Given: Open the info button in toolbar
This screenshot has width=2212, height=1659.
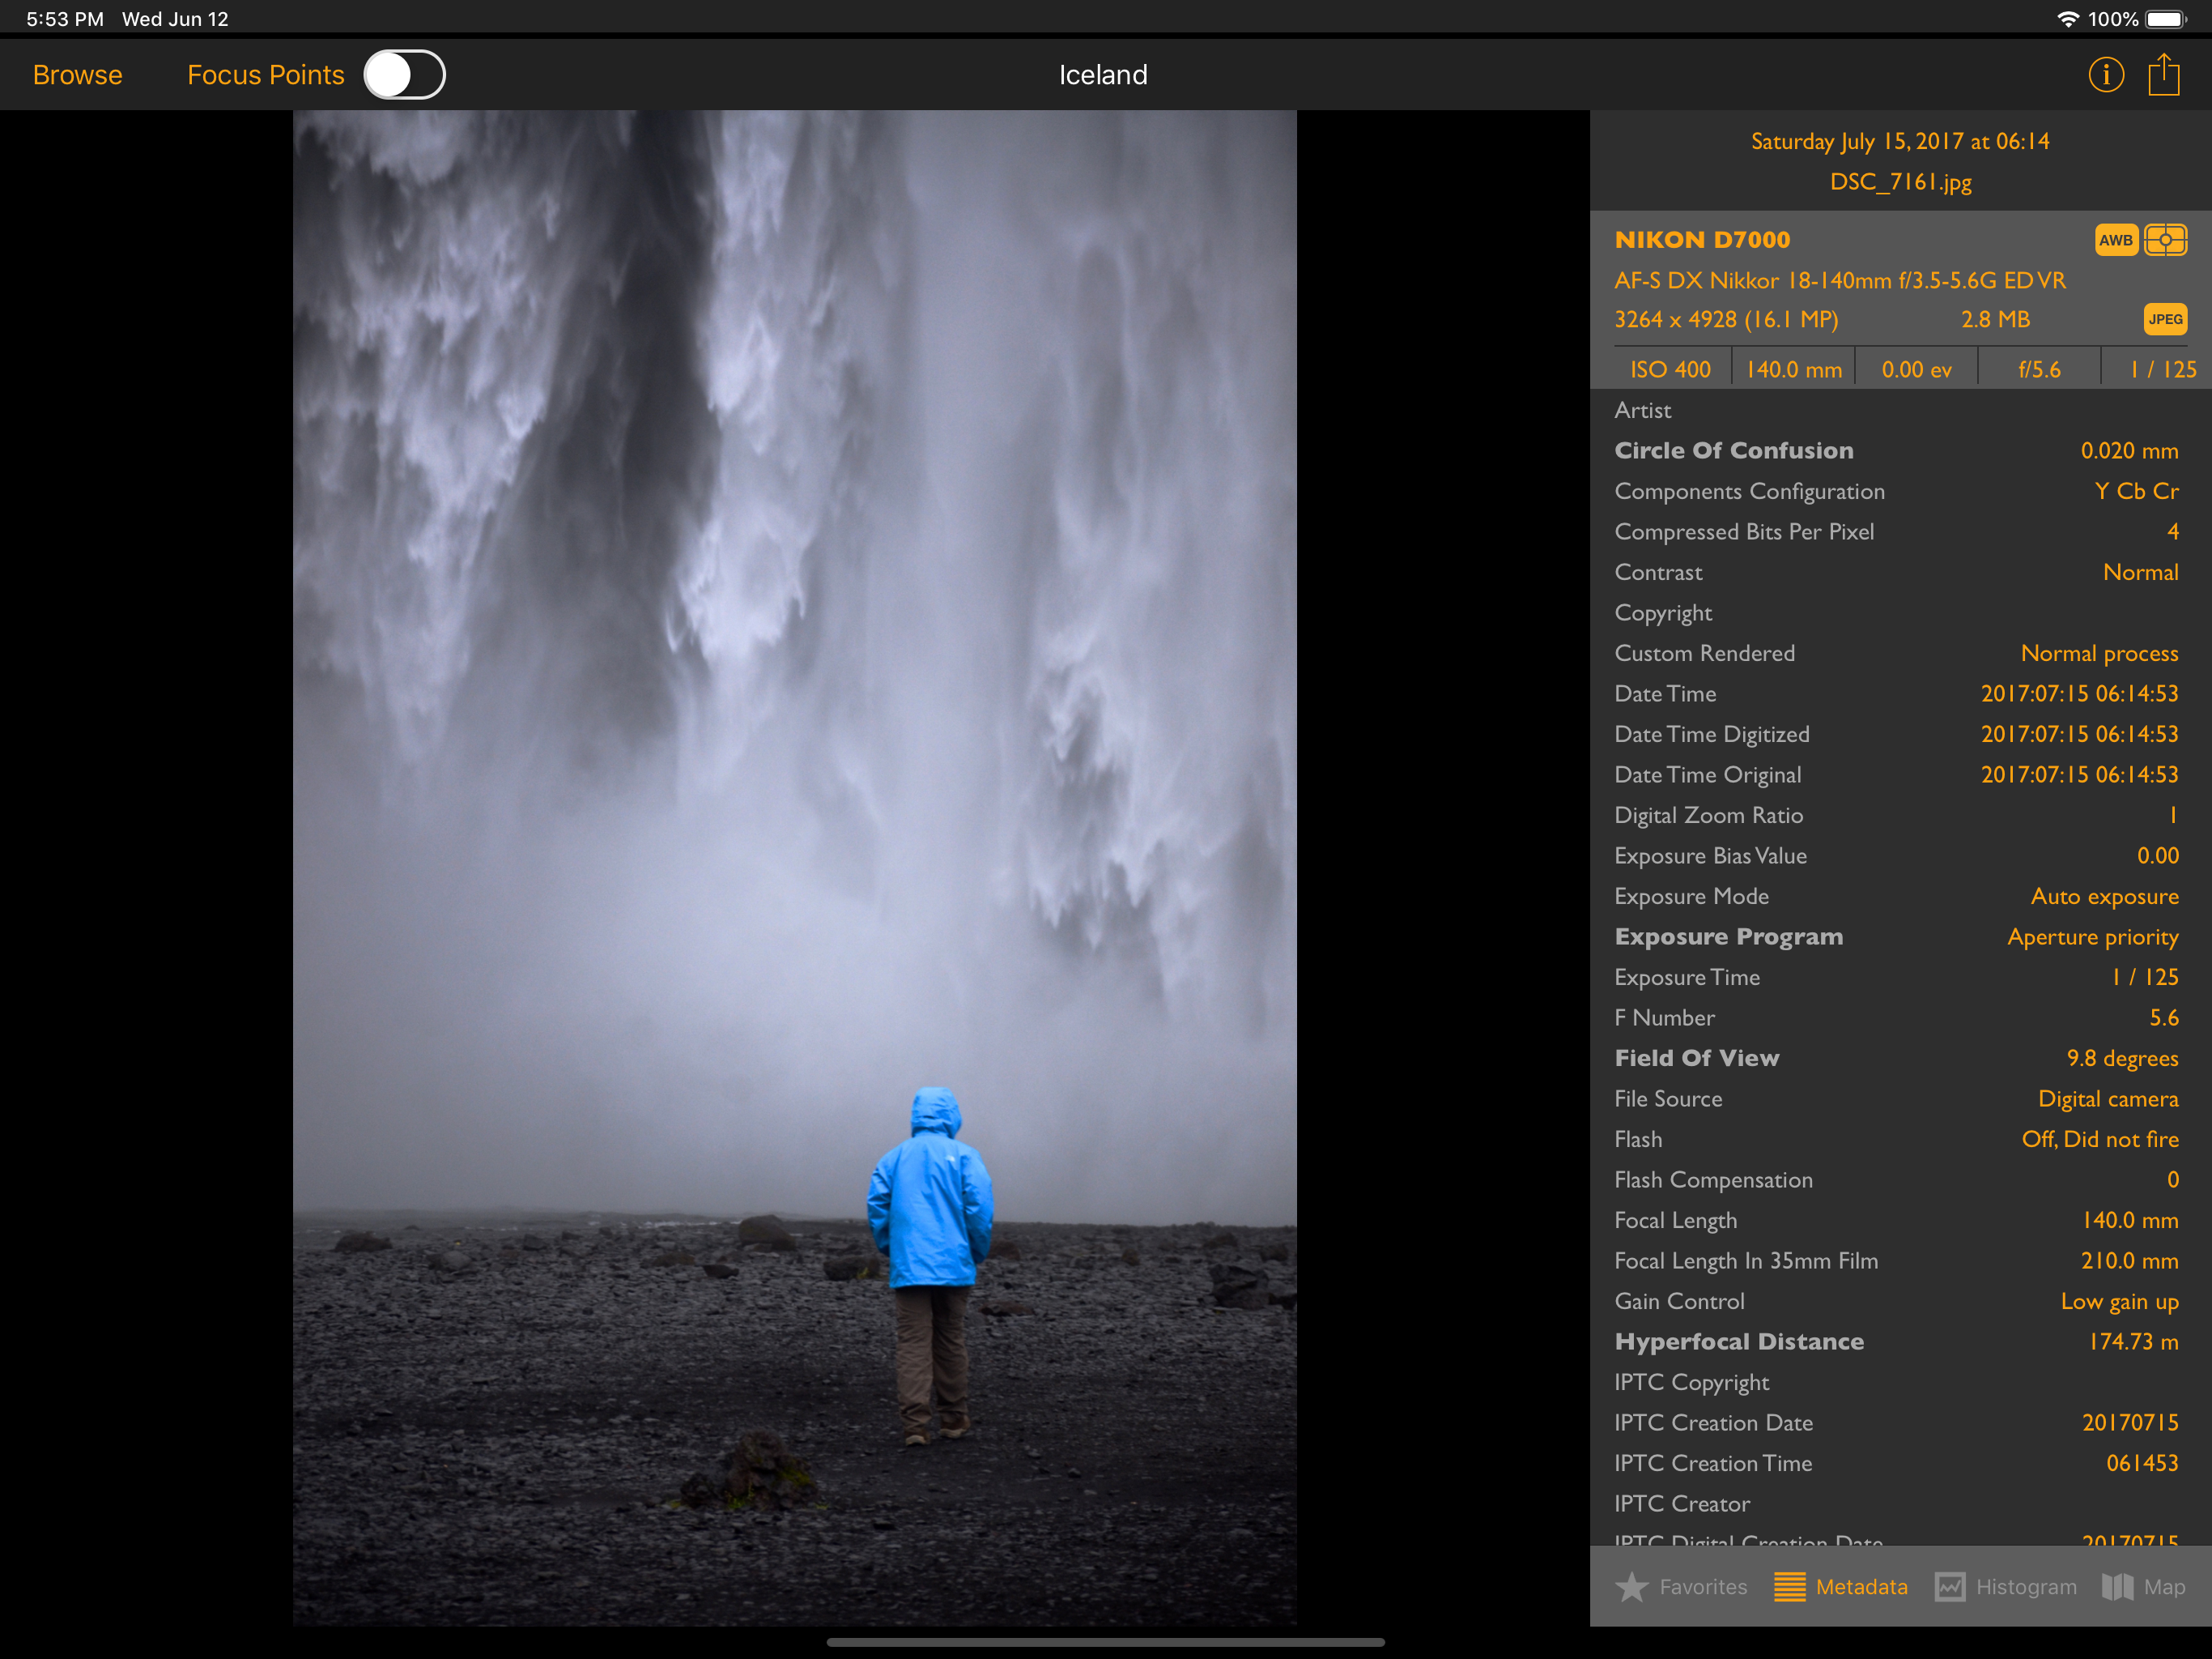Looking at the screenshot, I should coord(2105,75).
